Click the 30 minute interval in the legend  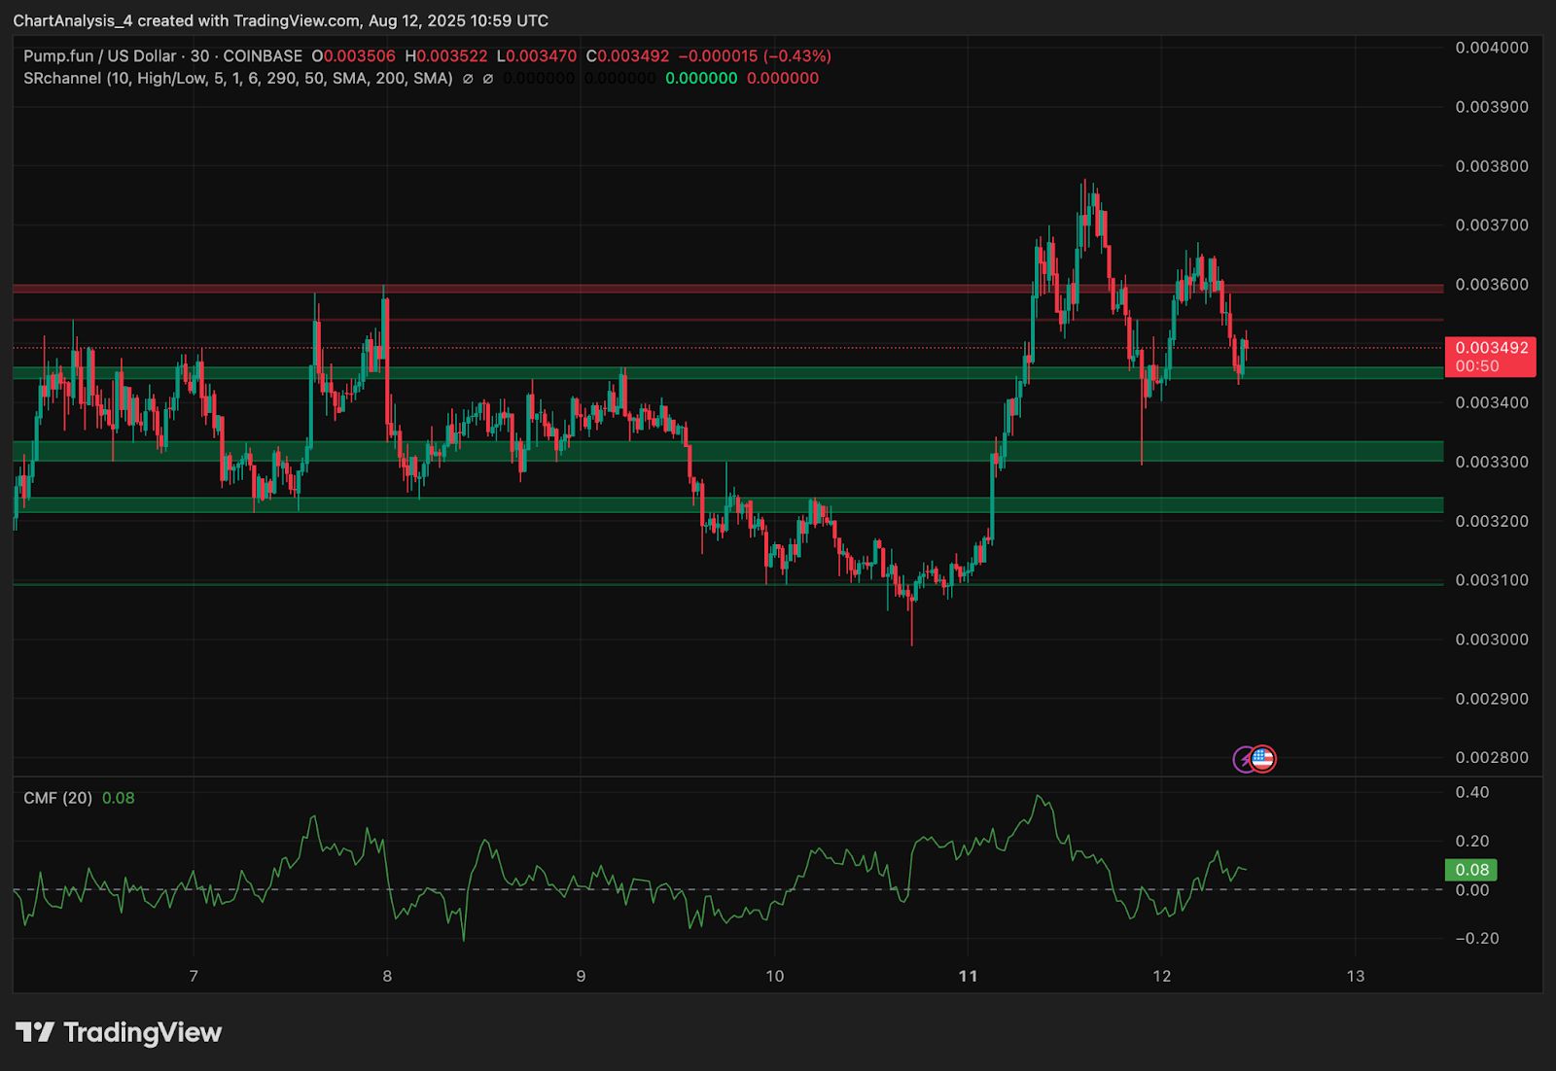tap(199, 56)
